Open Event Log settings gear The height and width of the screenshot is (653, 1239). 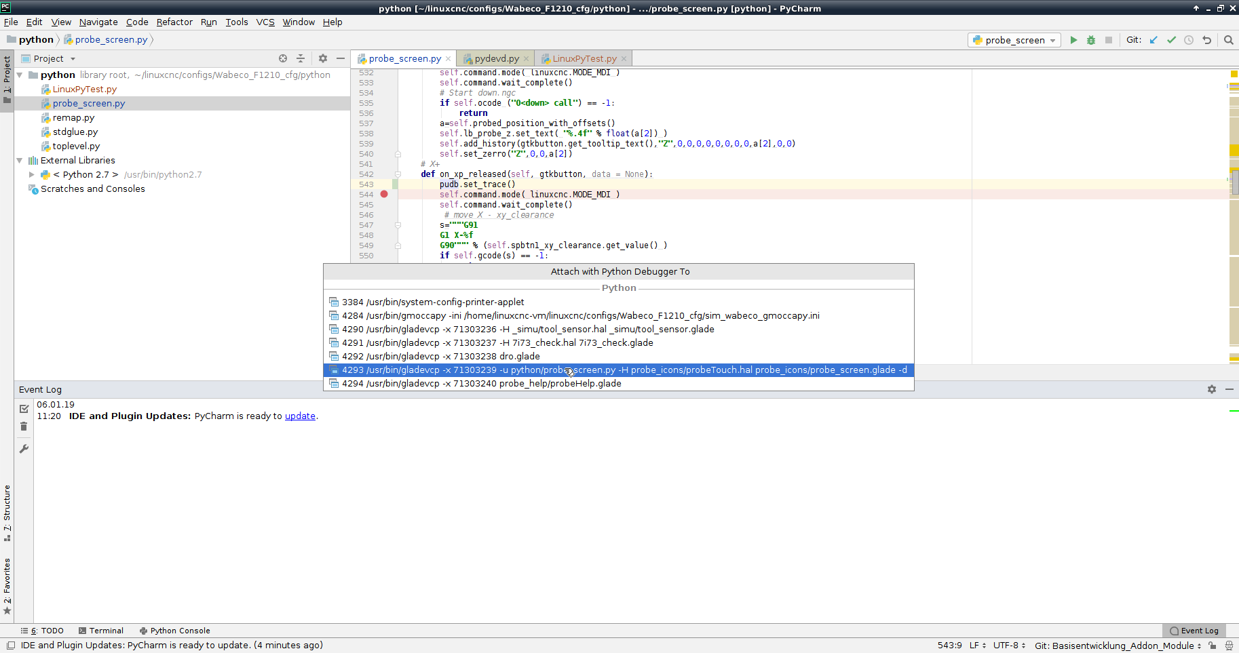tap(1212, 389)
